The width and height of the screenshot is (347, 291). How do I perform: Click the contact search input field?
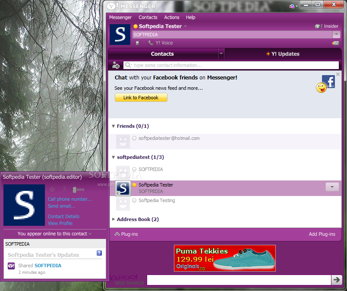point(231,65)
